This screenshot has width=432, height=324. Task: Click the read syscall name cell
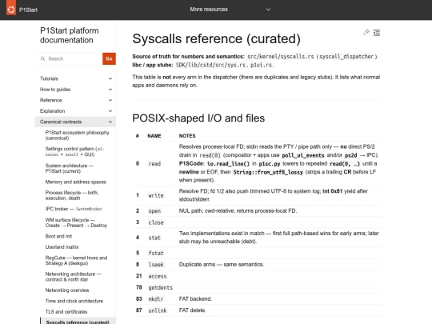154,164
